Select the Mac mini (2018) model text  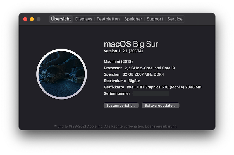118,62
